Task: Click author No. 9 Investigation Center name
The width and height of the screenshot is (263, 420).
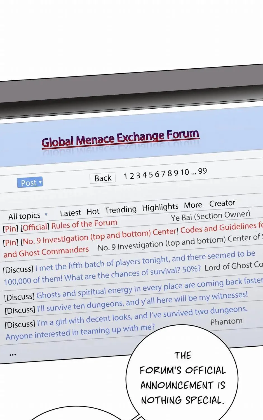Action: point(180,243)
